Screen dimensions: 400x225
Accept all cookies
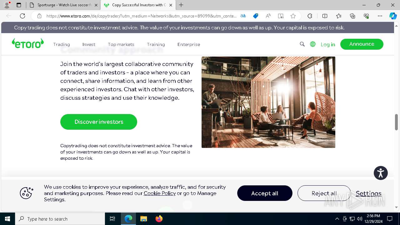pyautogui.click(x=265, y=193)
